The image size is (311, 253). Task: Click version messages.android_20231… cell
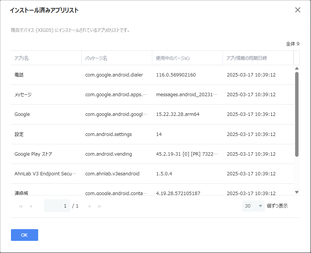click(187, 95)
